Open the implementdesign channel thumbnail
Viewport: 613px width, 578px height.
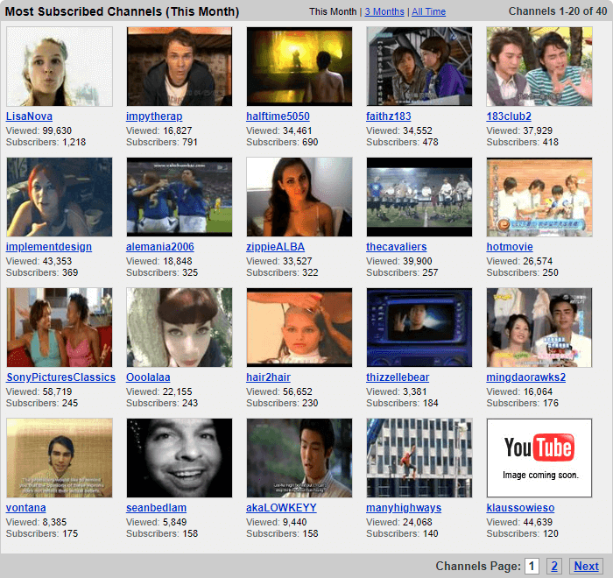60,197
